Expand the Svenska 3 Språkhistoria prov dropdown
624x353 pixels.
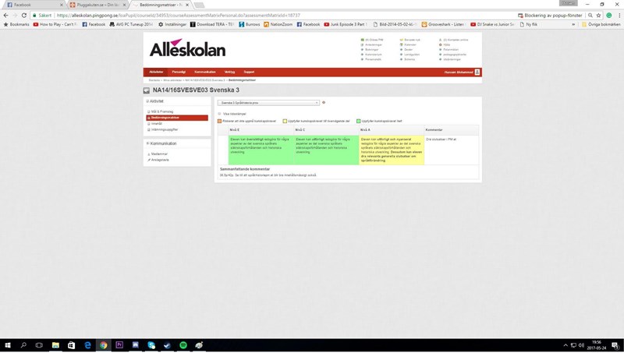(x=268, y=102)
